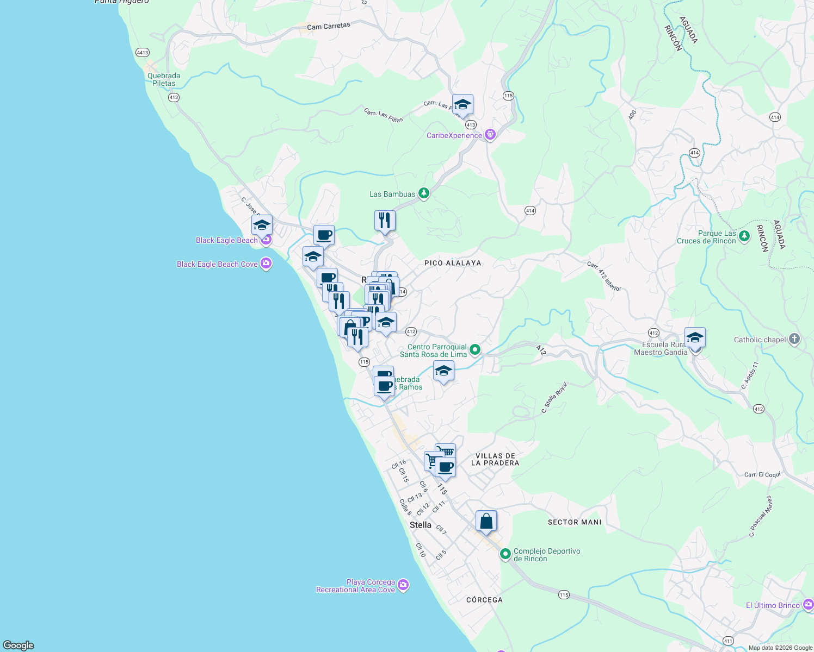Select the restaurant fork-and-knife marker near Pico Alalaya
814x652 pixels.
(385, 220)
